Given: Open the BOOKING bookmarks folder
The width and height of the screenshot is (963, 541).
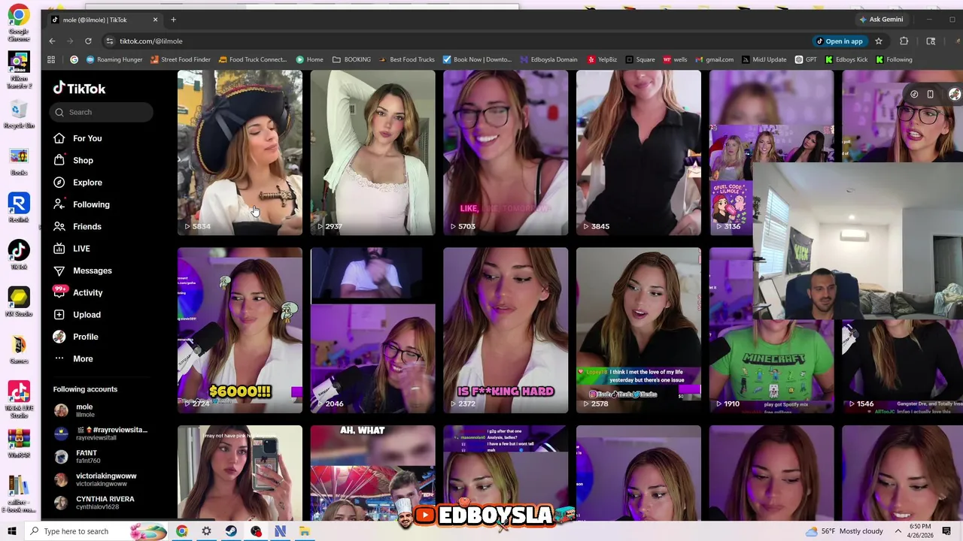Looking at the screenshot, I should pos(351,59).
